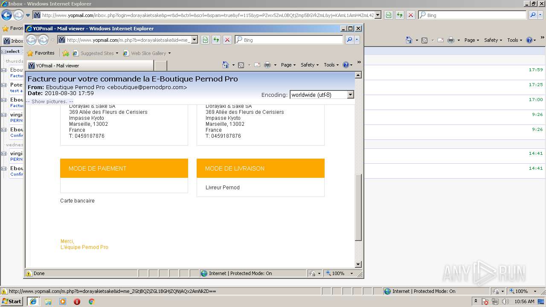Click Back in the Inbox window

pos(7,15)
